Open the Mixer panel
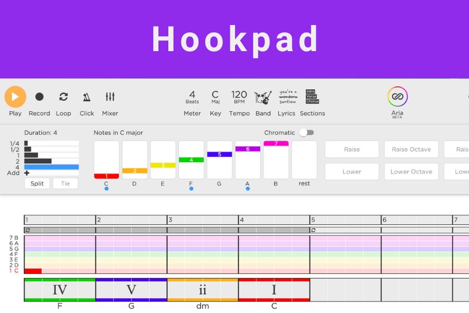 click(x=110, y=97)
